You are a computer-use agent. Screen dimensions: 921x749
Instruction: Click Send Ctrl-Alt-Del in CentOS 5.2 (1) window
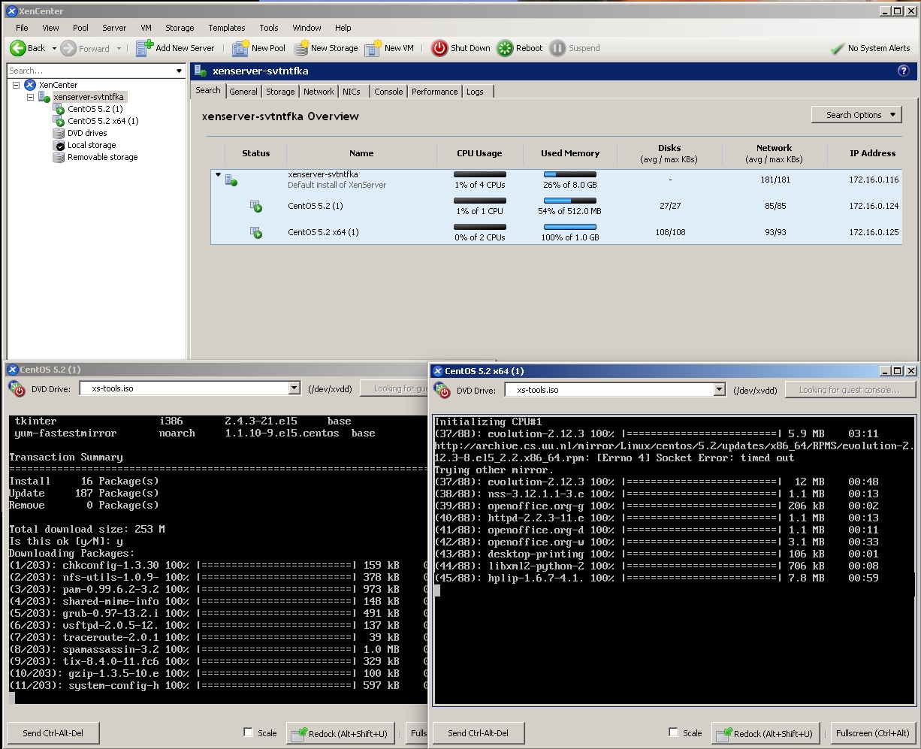(53, 733)
